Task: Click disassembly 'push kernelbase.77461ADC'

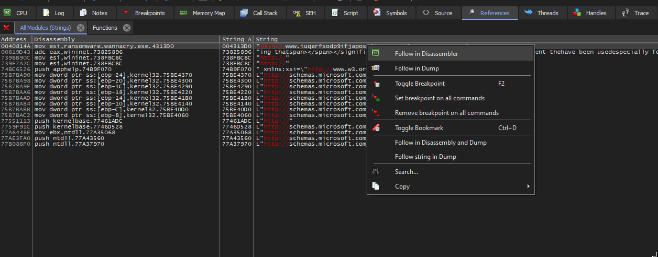Action: click(x=79, y=121)
